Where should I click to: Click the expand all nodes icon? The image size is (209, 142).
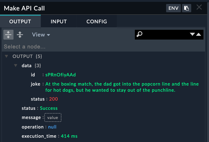8,35
